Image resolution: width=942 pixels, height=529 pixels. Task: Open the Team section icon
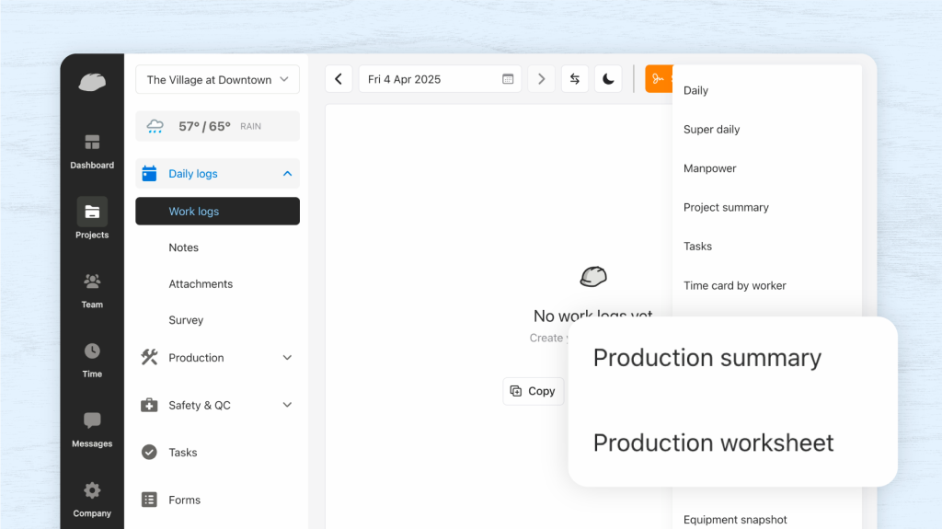pyautogui.click(x=92, y=282)
